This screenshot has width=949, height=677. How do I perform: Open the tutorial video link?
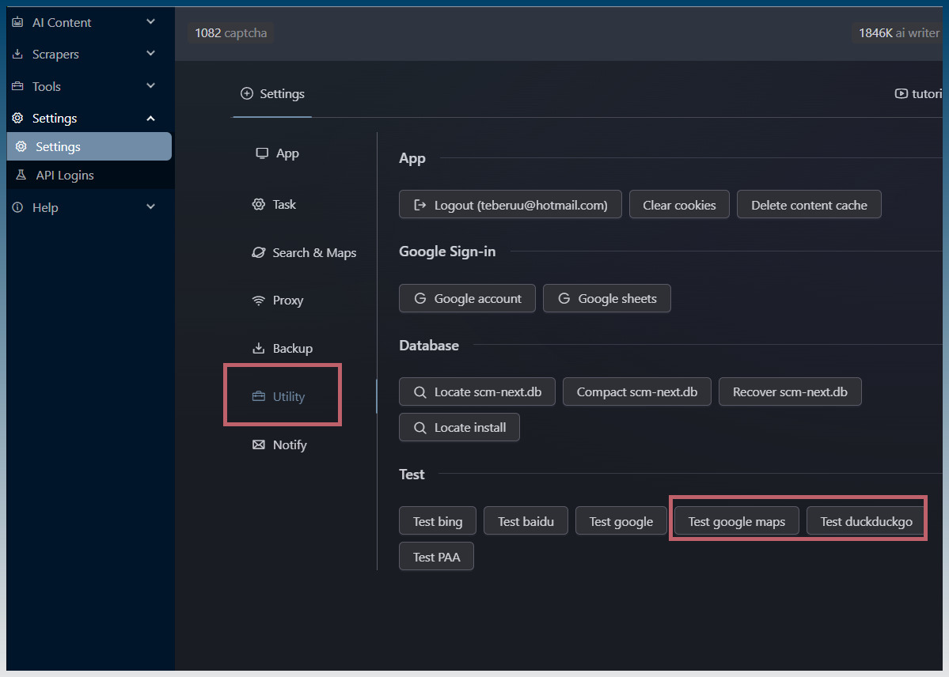[x=918, y=94]
